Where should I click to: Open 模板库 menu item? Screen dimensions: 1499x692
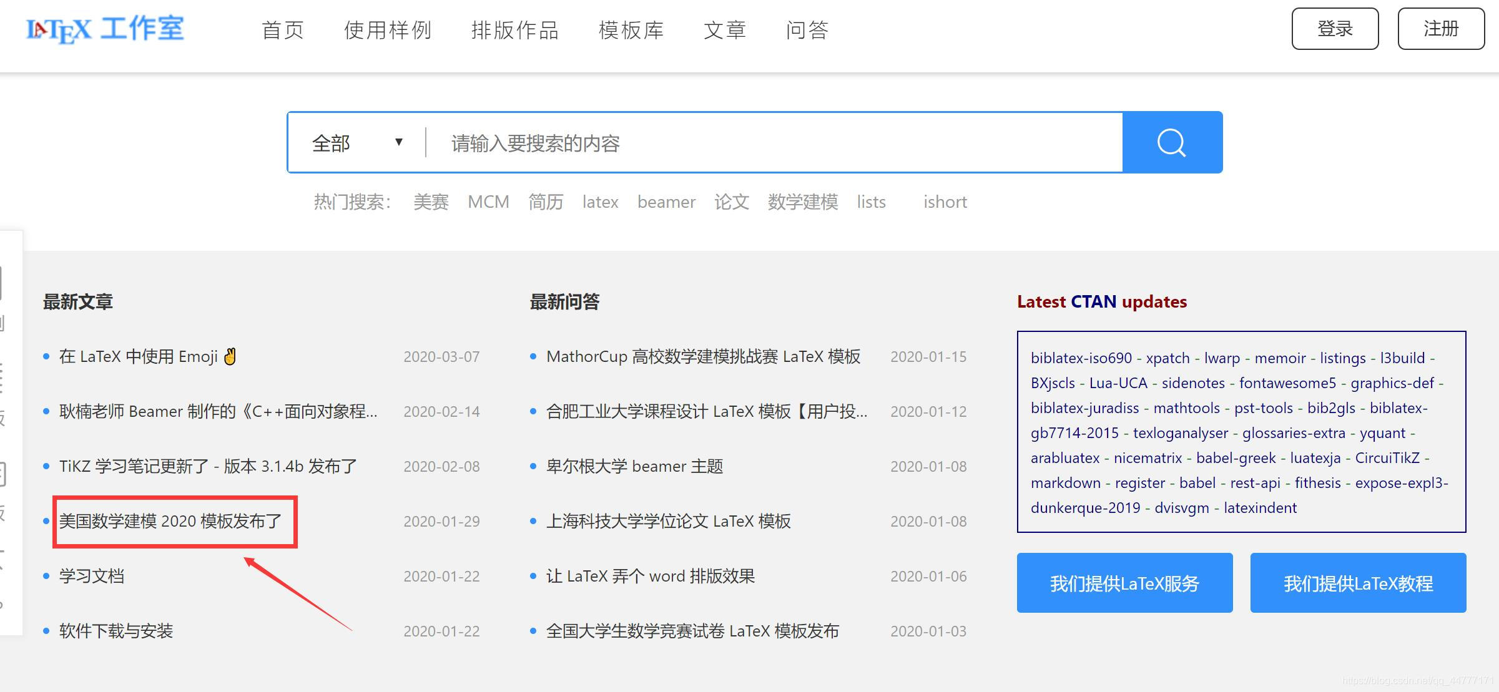[x=631, y=30]
